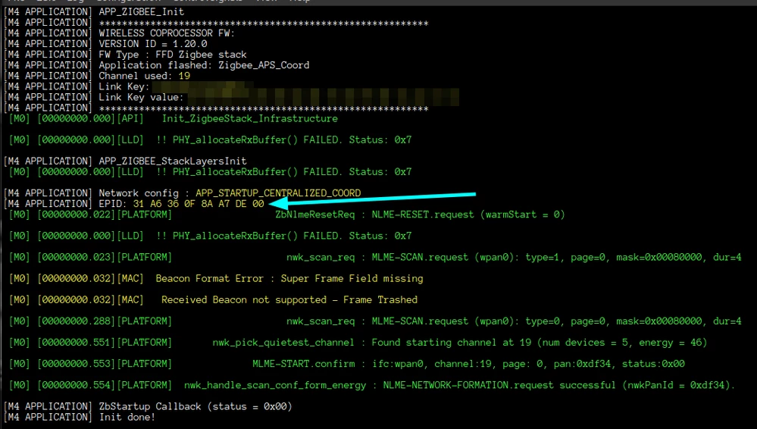Select the nwk_pick_quietest_channel log line
Viewport: 757px width, 429px height.
tap(358, 343)
